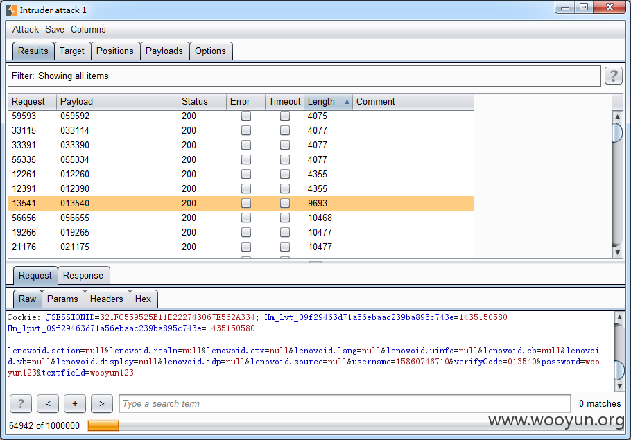Open the Params view tab
631x440 pixels.
coord(62,299)
